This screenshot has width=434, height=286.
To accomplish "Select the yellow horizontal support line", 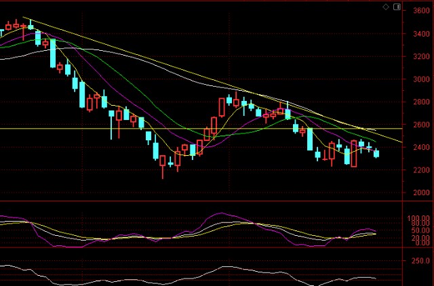I will (68, 128).
